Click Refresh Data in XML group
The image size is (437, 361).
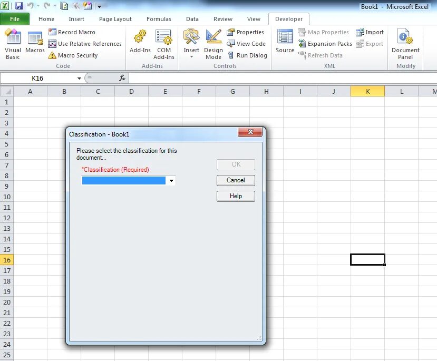(x=320, y=55)
